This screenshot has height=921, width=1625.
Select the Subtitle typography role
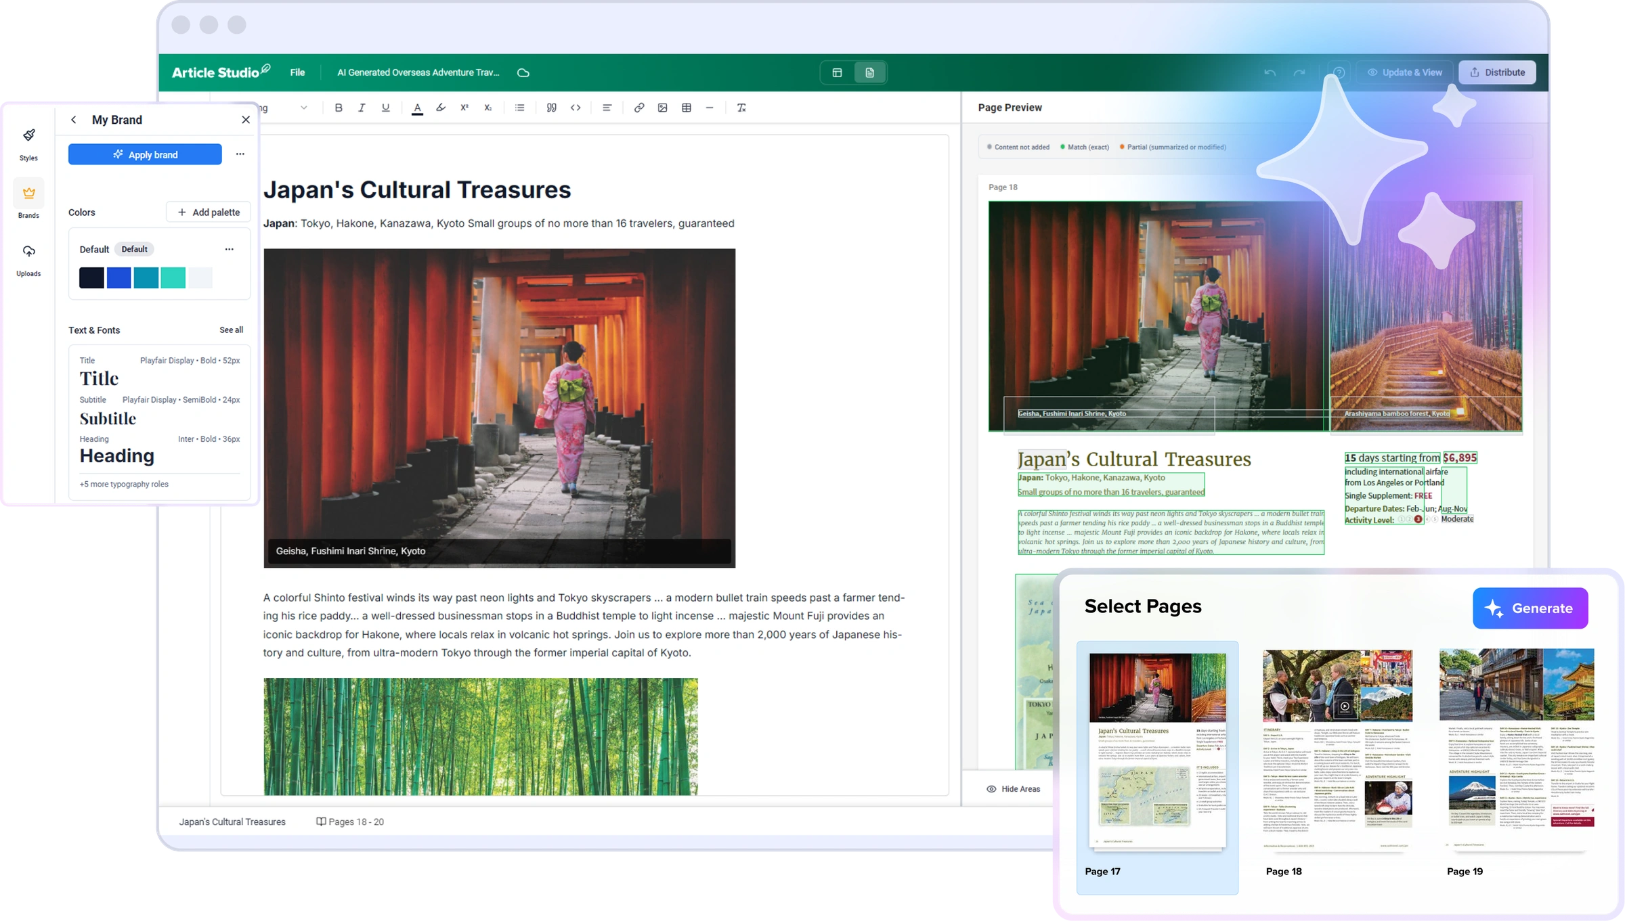click(160, 411)
